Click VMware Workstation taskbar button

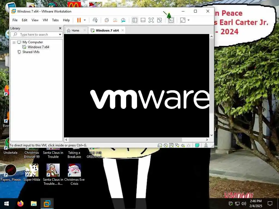[47, 204]
